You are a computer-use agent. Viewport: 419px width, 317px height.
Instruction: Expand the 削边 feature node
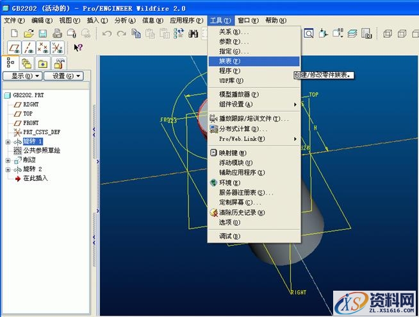(8, 160)
